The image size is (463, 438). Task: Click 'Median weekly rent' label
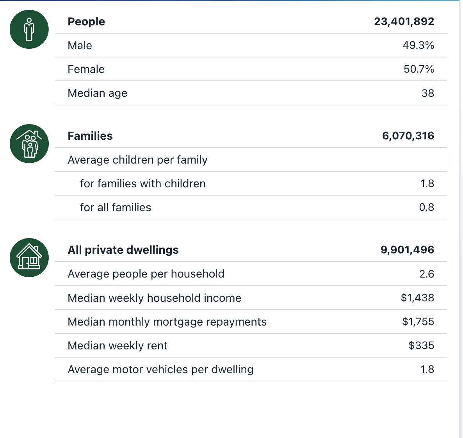[x=117, y=346]
